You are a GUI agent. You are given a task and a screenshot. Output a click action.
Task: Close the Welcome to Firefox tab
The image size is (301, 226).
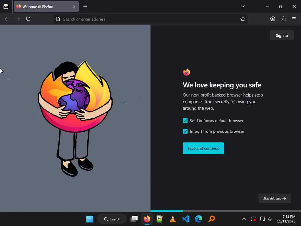(x=74, y=6)
